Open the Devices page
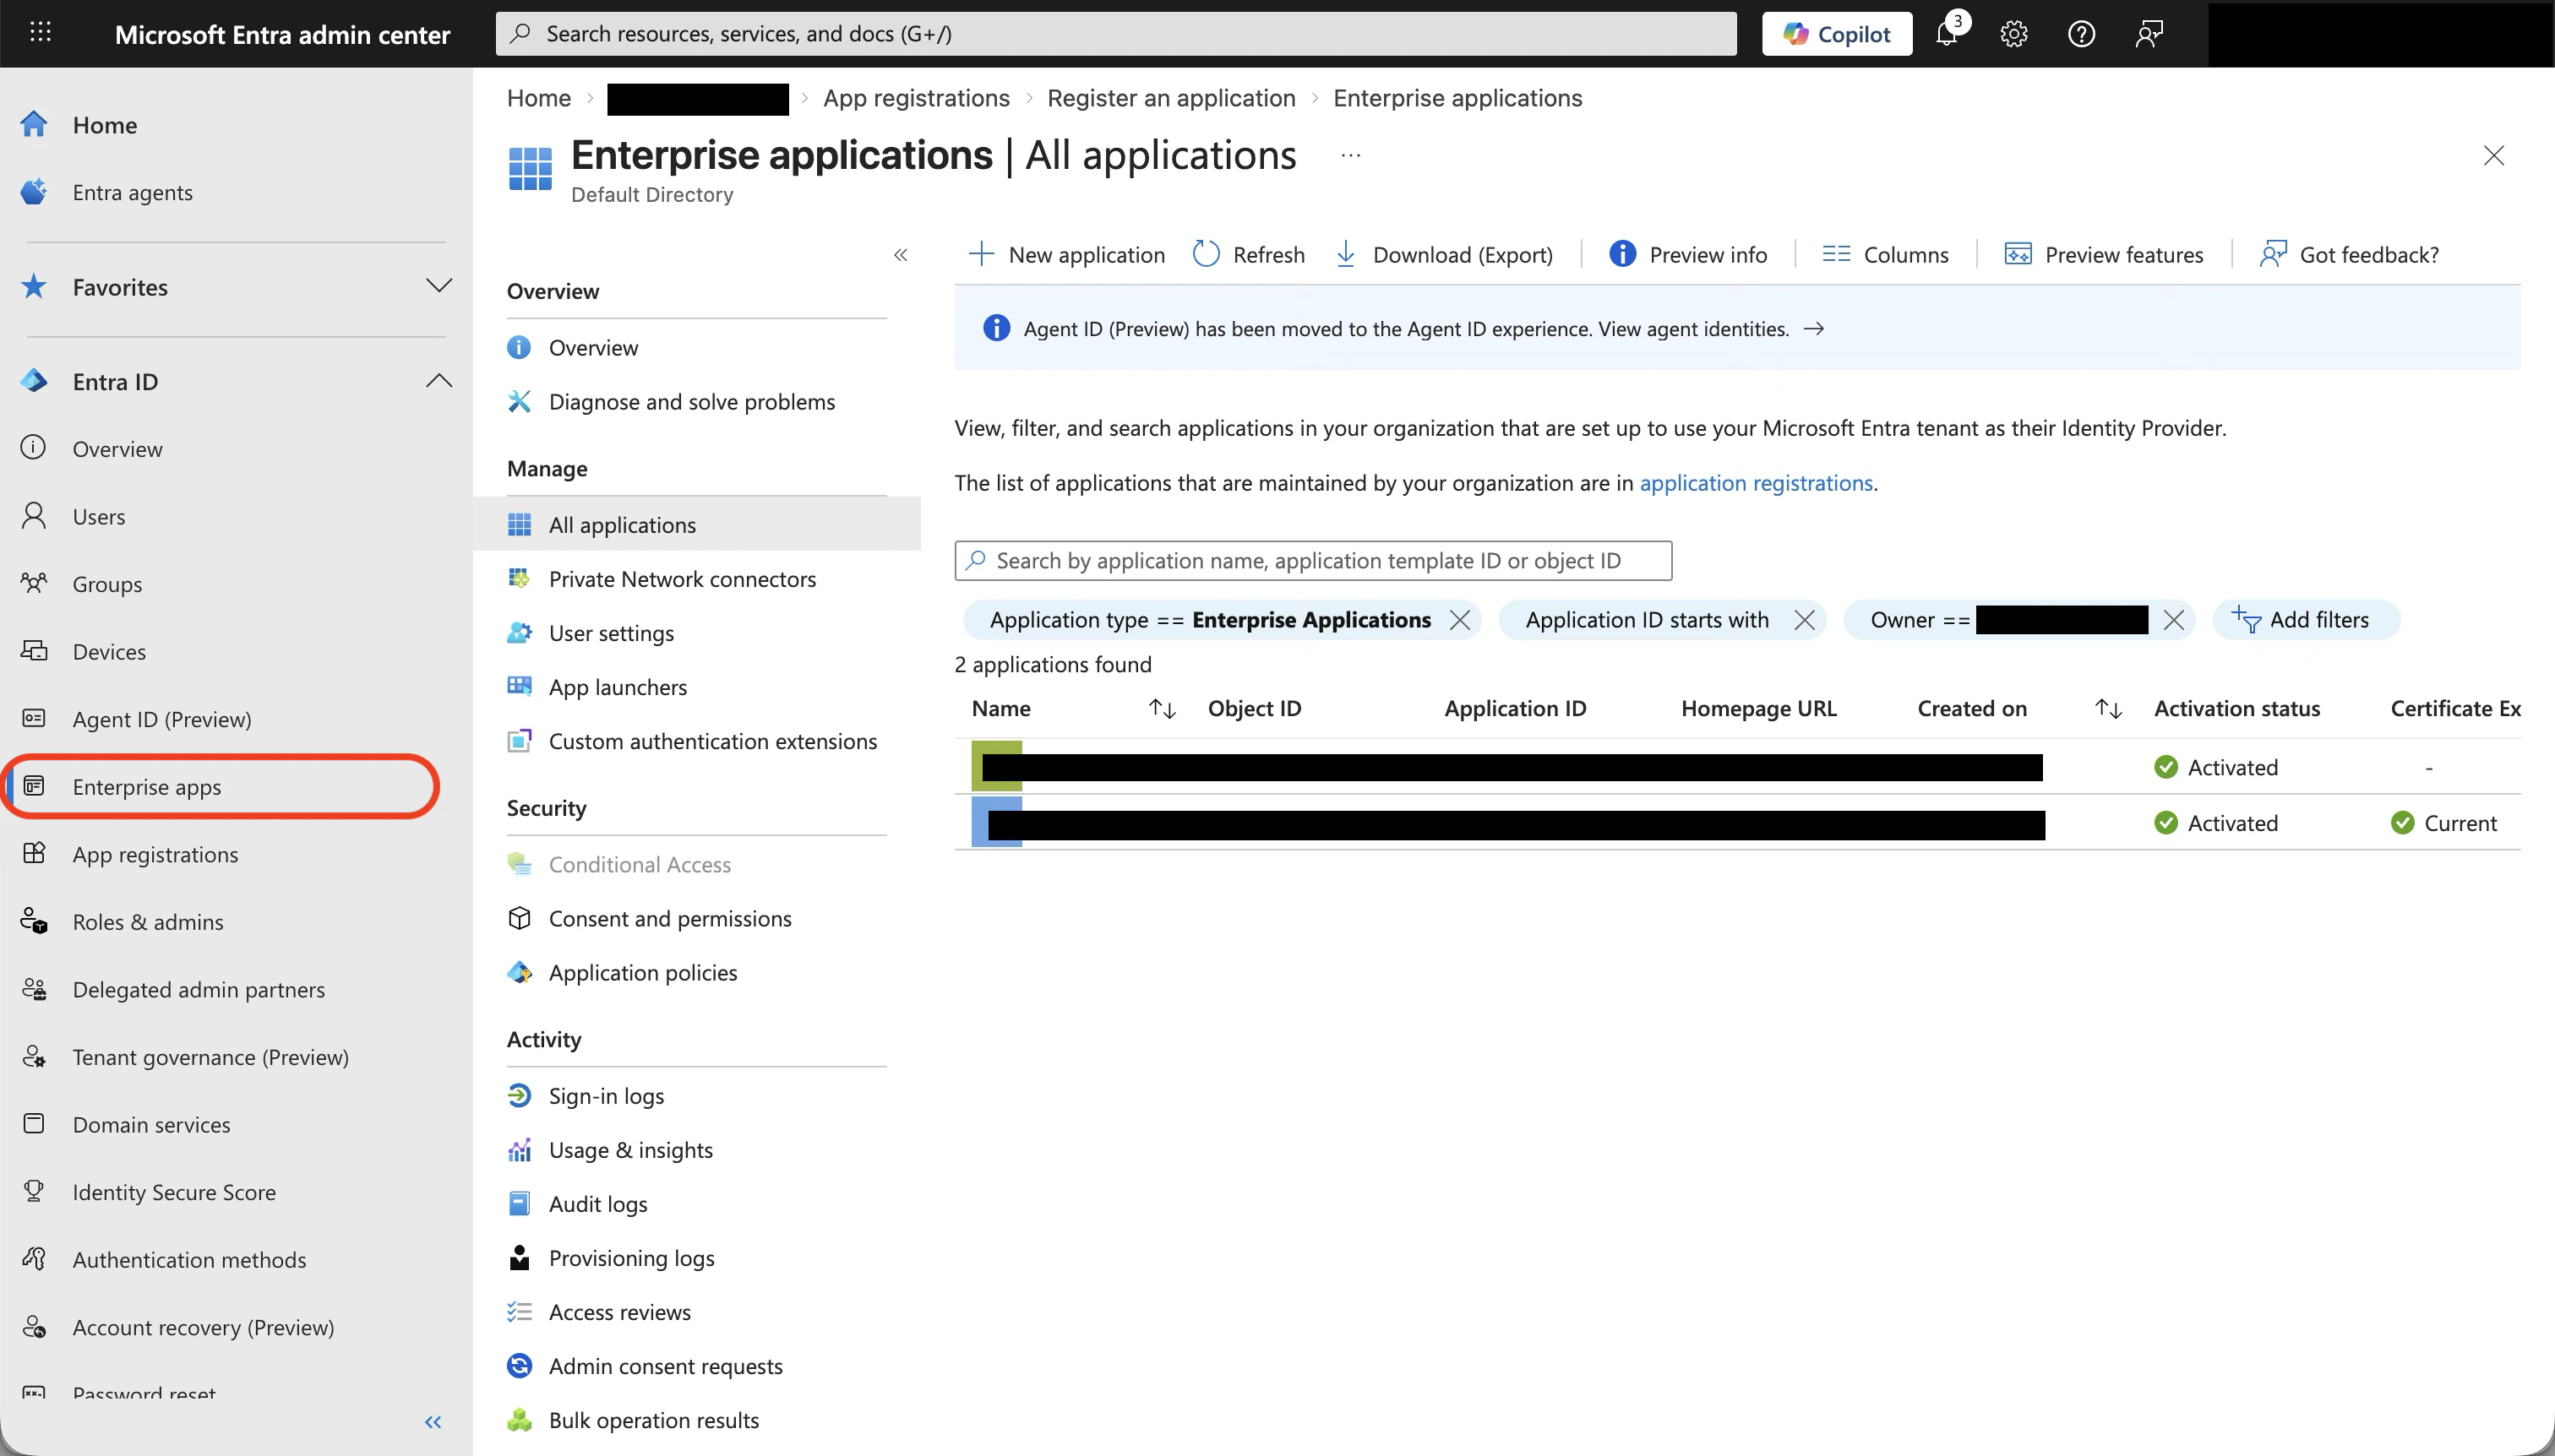This screenshot has width=2555, height=1456. click(x=109, y=651)
